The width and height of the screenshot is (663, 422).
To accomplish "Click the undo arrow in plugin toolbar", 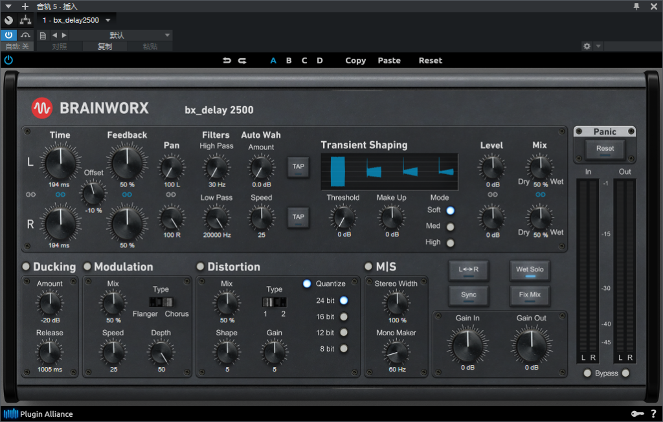I will click(227, 61).
